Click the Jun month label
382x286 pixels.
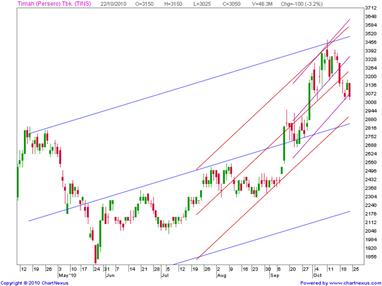pyautogui.click(x=110, y=275)
